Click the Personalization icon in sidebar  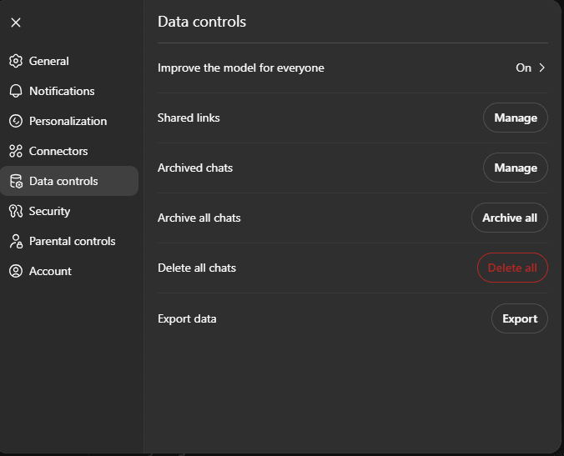pos(15,121)
